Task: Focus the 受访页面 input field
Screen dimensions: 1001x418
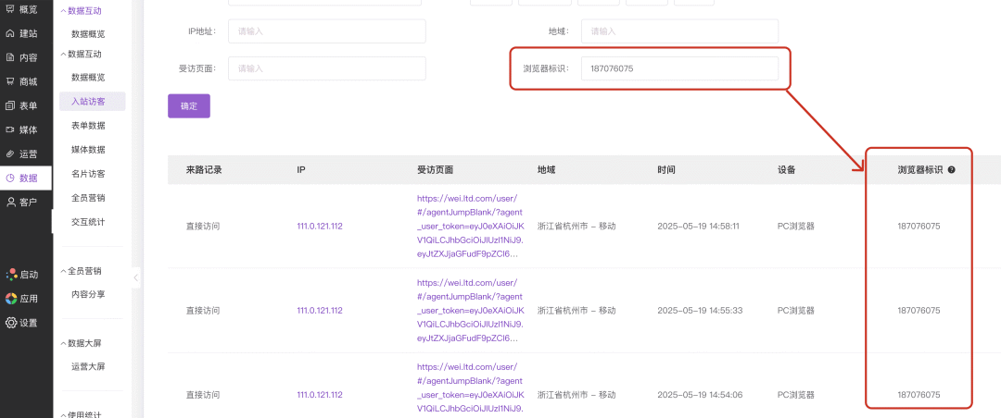Action: [x=327, y=68]
